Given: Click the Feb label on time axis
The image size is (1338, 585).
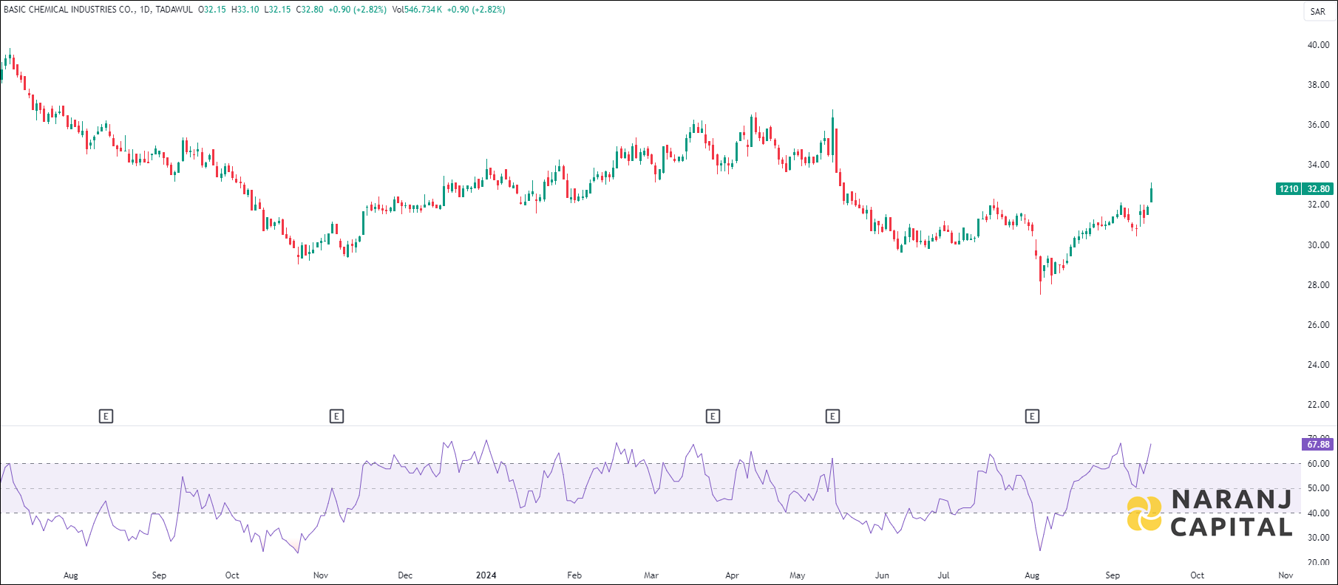Looking at the screenshot, I should coord(574,575).
